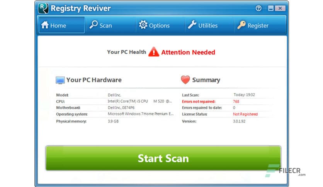The height and width of the screenshot is (187, 323).
Task: Minimize the Registry Reviver window
Action: [271, 8]
